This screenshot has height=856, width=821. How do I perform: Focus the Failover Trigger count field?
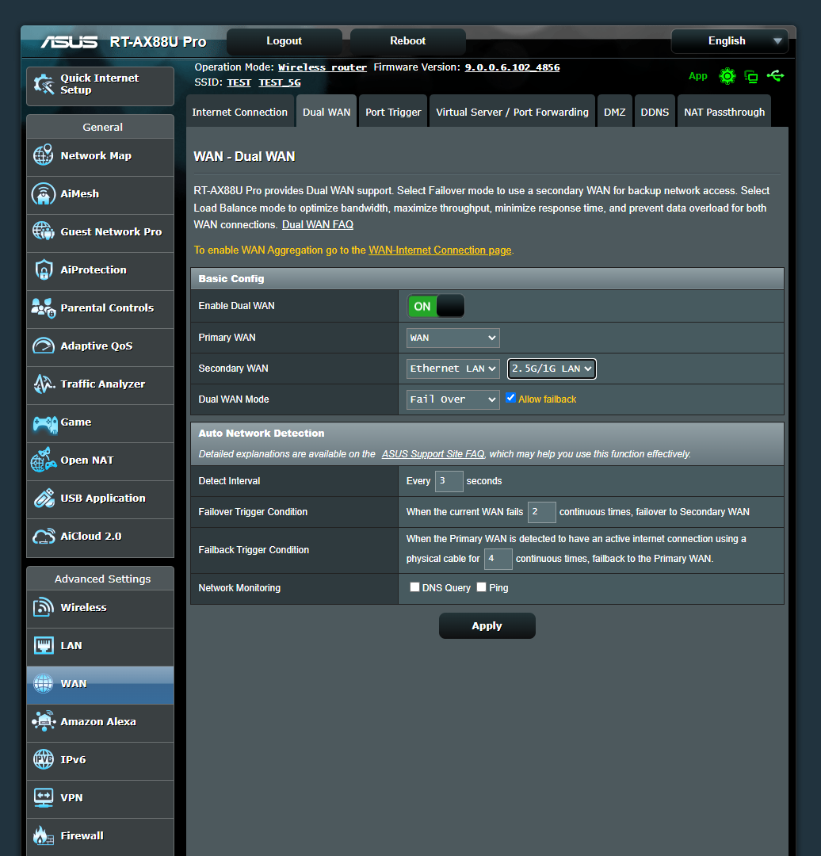[541, 512]
